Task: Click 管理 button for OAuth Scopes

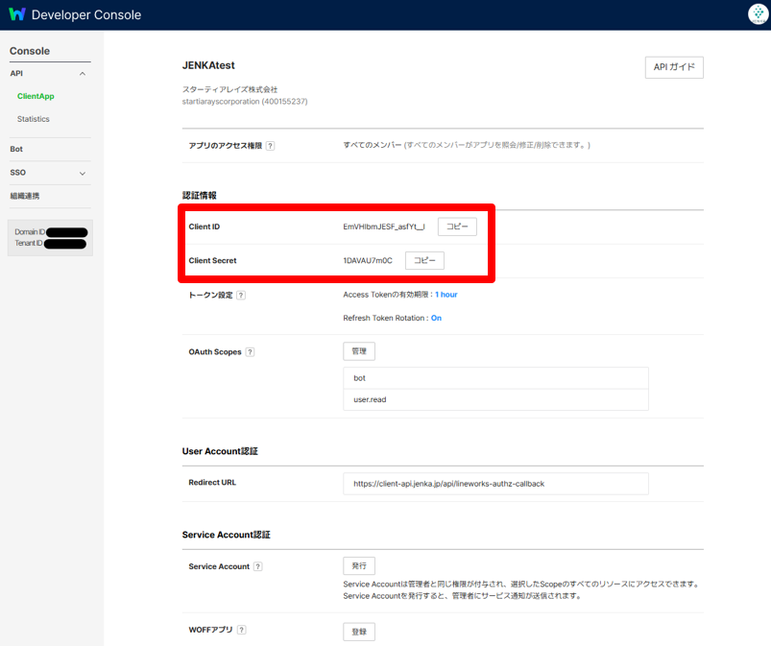Action: 359,351
